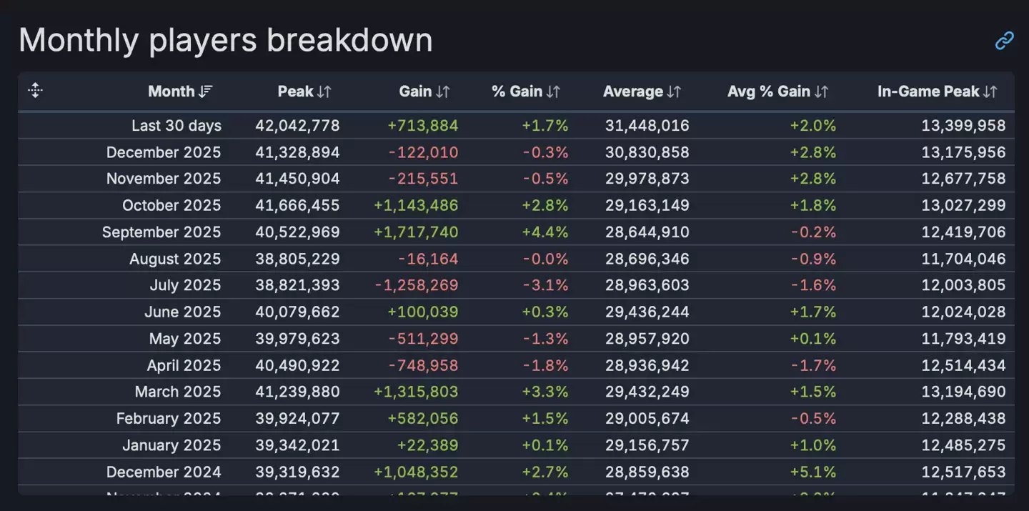Click the Monthly players breakdown heading

pyautogui.click(x=225, y=40)
